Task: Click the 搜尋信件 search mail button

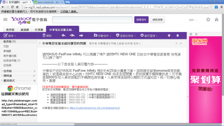Action: click(141, 20)
